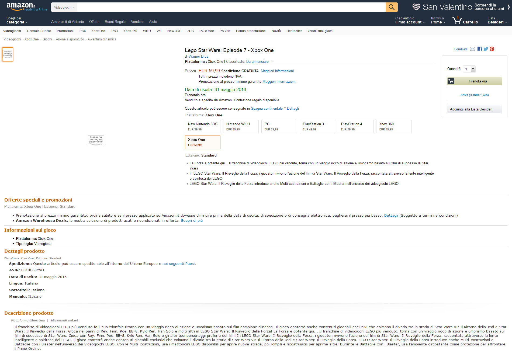Open Spagna continentale delivery dropdown
The height and width of the screenshot is (357, 512).
(268, 109)
